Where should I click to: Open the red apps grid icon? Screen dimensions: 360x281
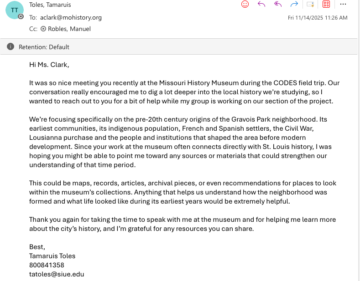pyautogui.click(x=326, y=4)
